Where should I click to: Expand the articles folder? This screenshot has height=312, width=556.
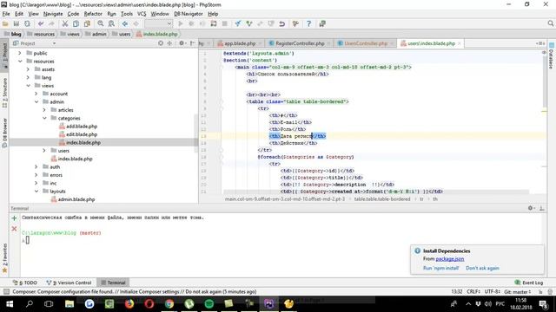coord(44,110)
